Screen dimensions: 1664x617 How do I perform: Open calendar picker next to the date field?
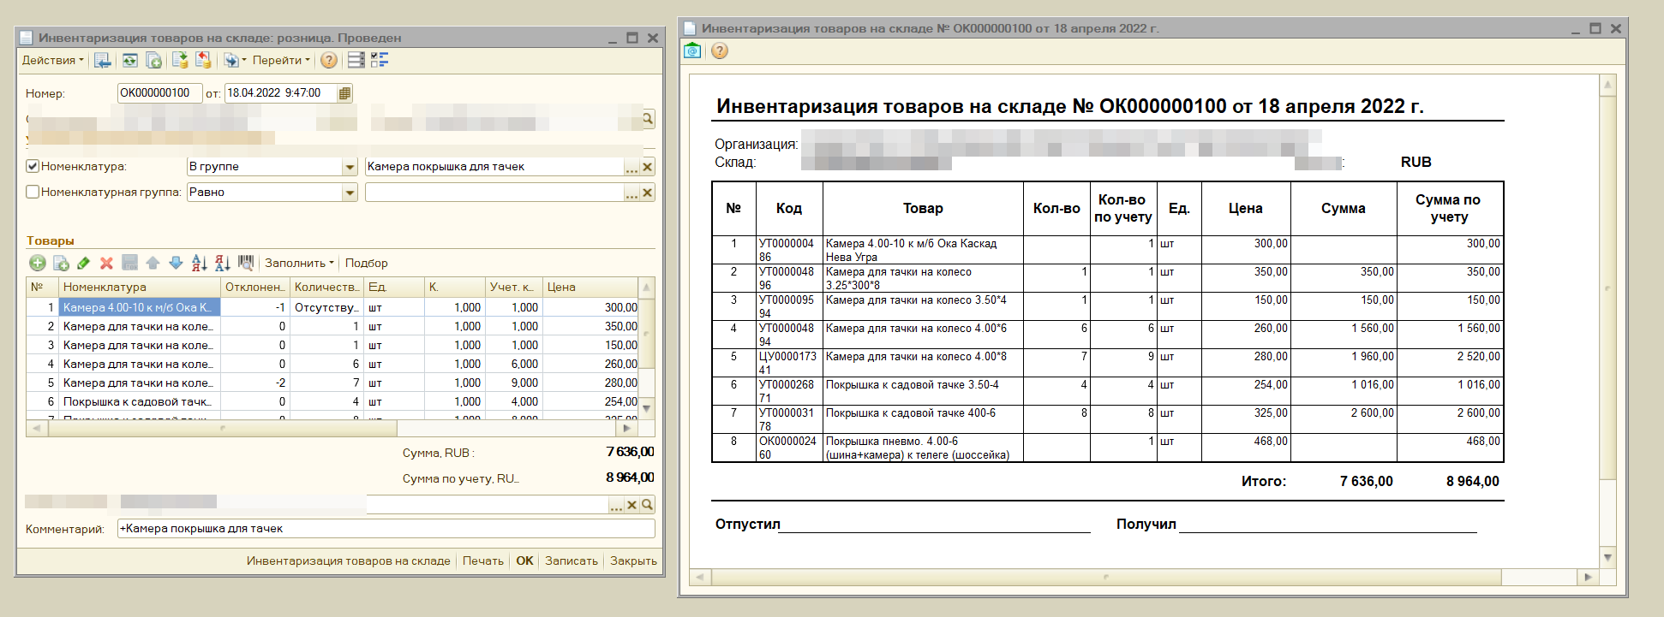344,93
